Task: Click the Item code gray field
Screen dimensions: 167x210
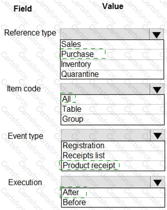Action: click(105, 89)
